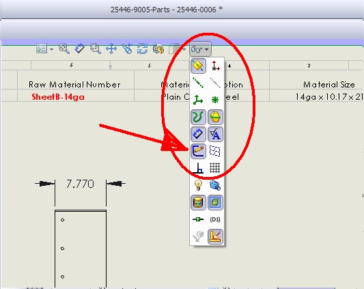
Task: Click the Zoom to Fit magnifier icon
Action: pyautogui.click(x=64, y=49)
